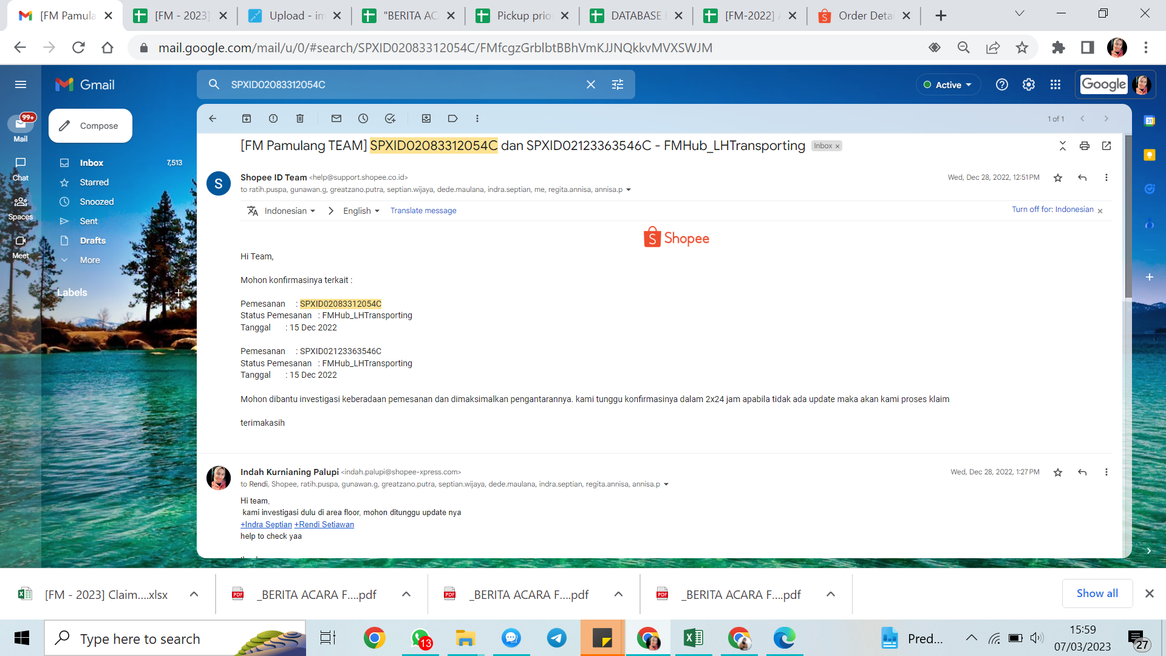Image resolution: width=1166 pixels, height=656 pixels.
Task: Open the Google apps grid
Action: coord(1055,84)
